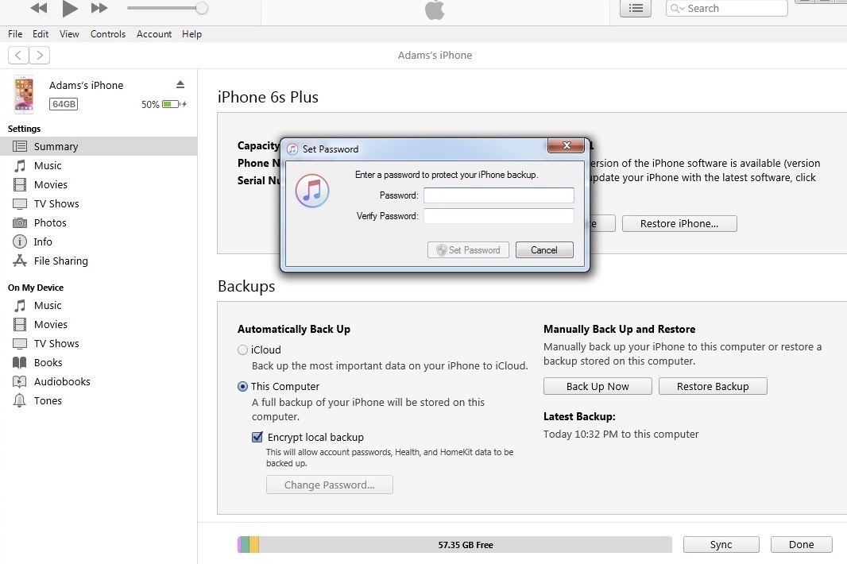Cancel the Set Password dialog
The image size is (847, 564).
(544, 250)
